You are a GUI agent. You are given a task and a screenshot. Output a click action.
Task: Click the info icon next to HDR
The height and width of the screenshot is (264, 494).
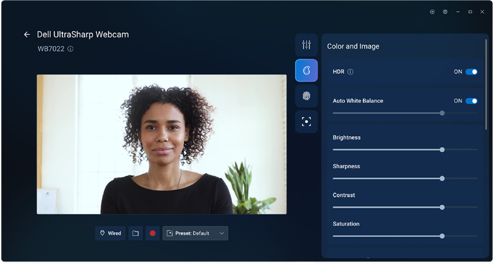(x=350, y=72)
